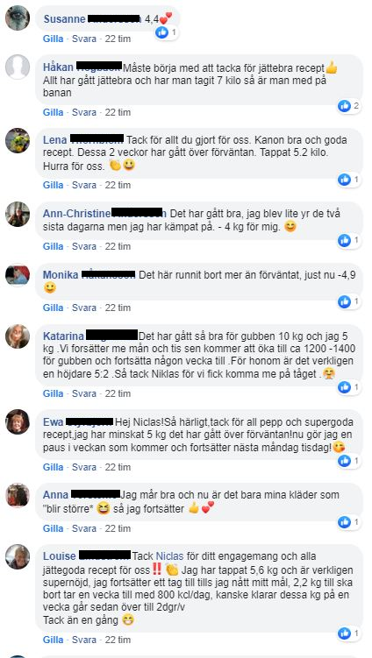This screenshot has width=372, height=658.
Task: Open Håkan's default avatar
Action: 18,67
